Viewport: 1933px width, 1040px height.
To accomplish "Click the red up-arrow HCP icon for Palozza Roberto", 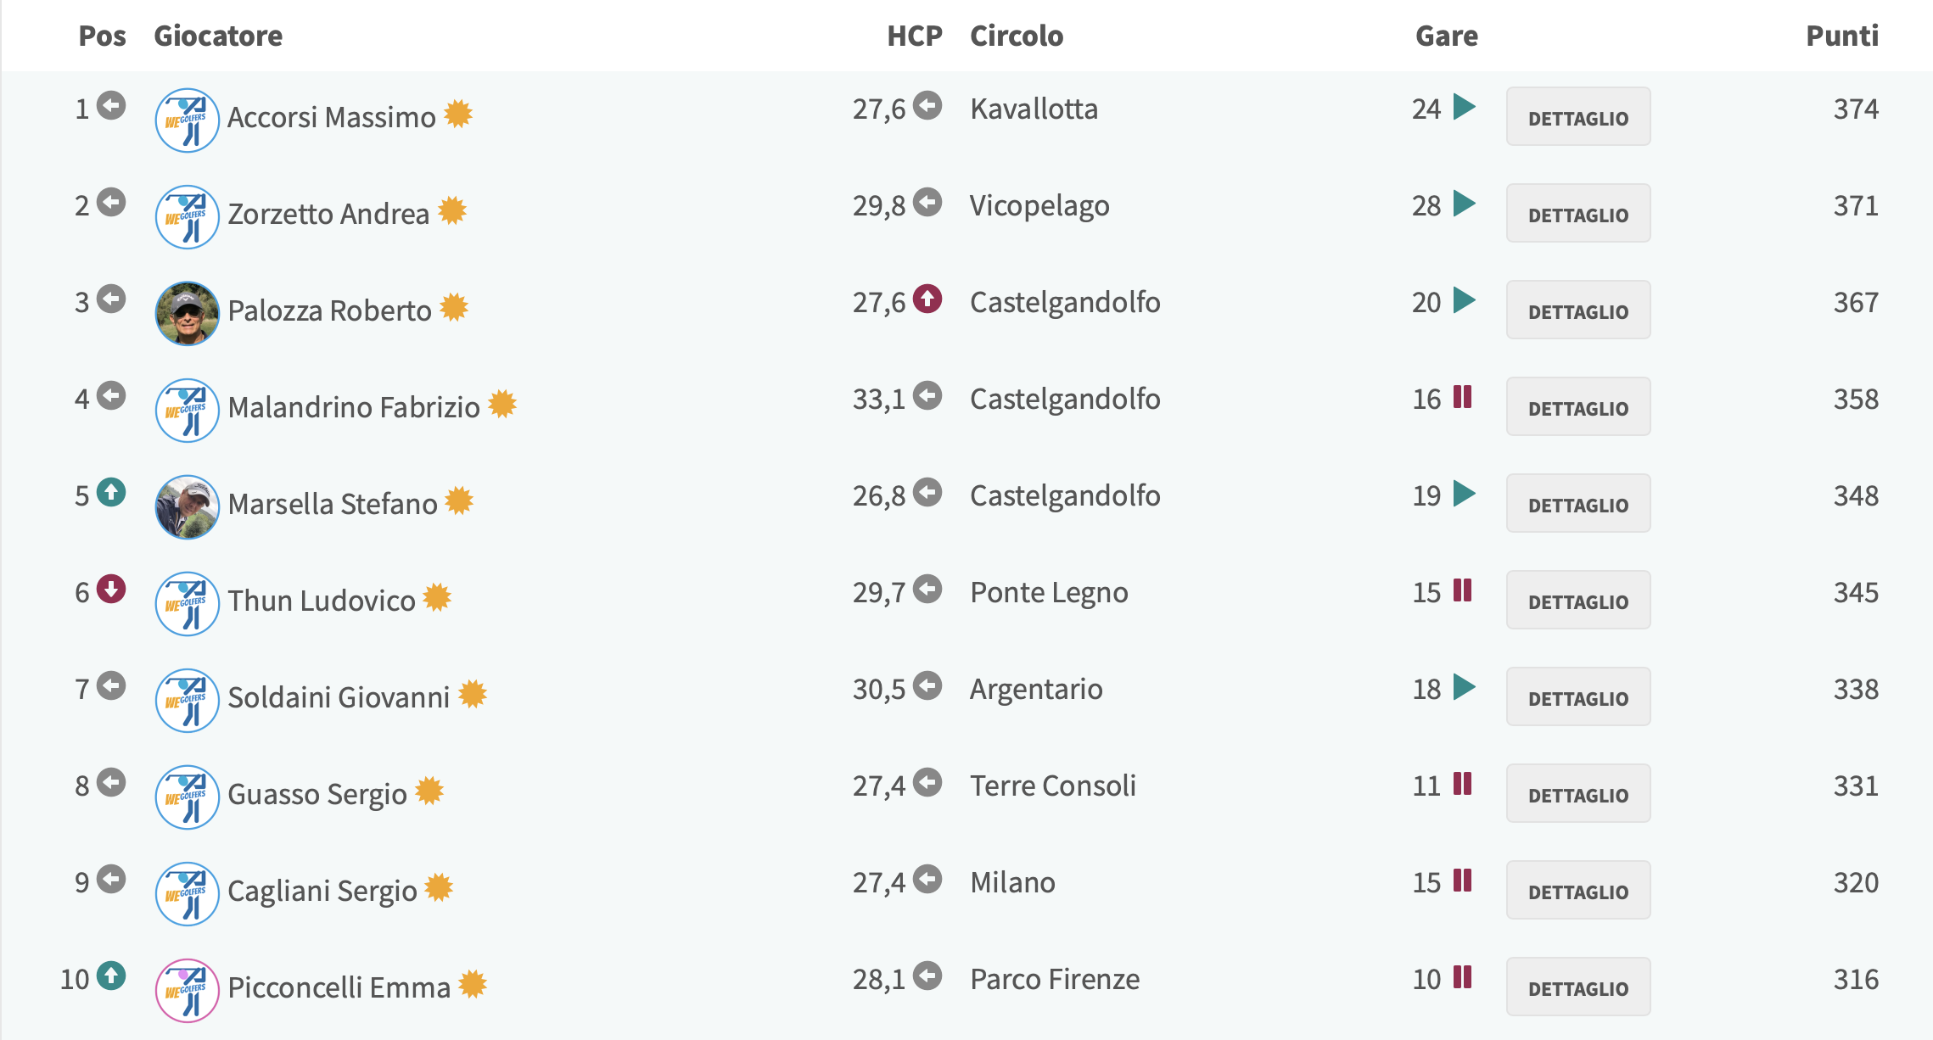I will coord(927,299).
